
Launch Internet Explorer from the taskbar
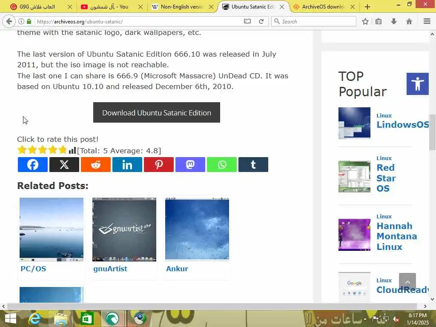tap(34, 318)
